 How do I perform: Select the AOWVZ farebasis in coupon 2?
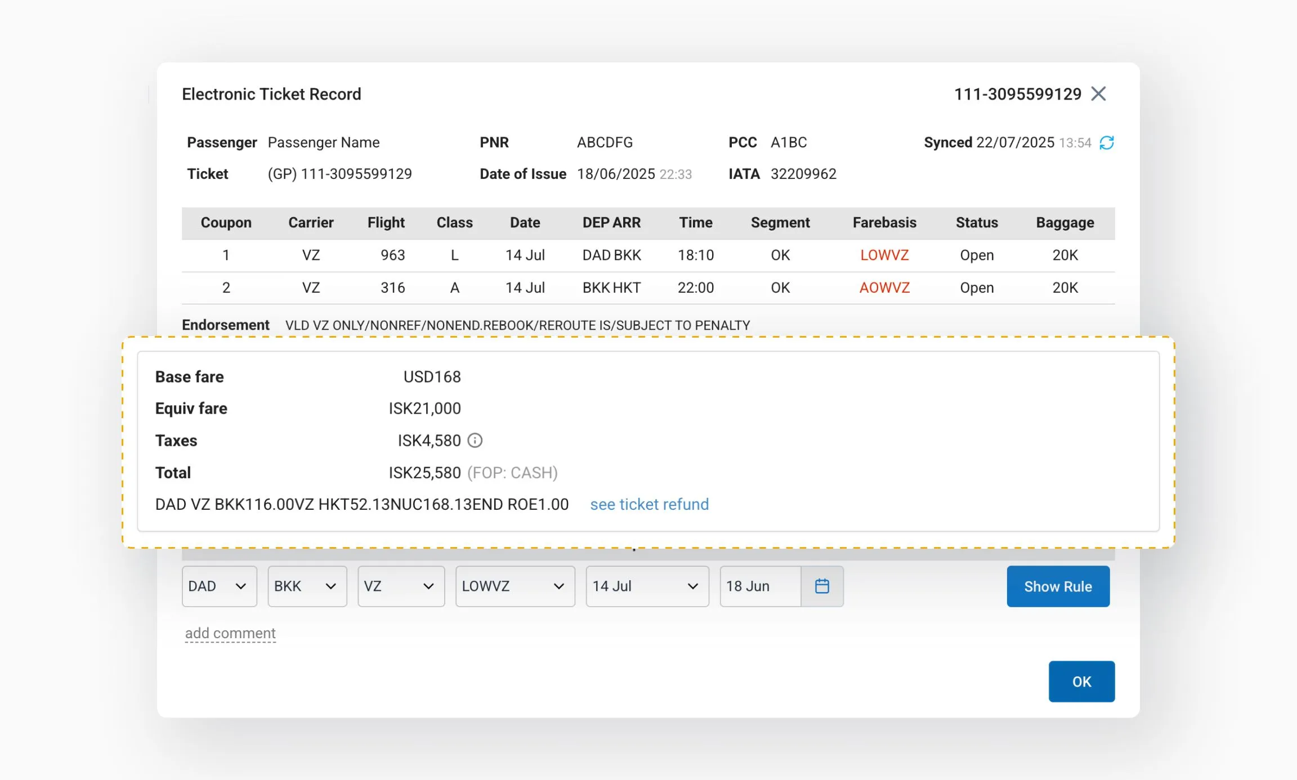point(884,288)
